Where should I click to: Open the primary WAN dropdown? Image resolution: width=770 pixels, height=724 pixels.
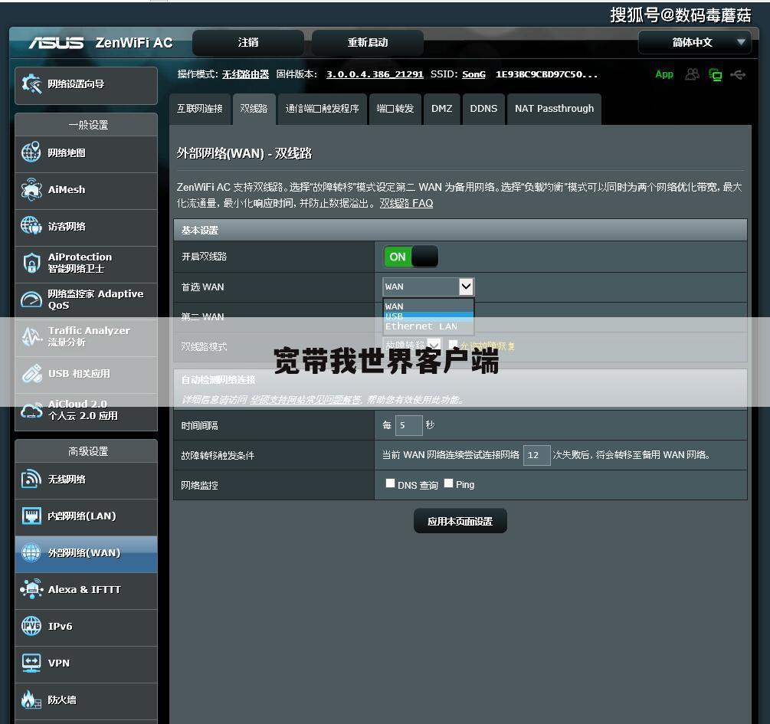tap(428, 287)
